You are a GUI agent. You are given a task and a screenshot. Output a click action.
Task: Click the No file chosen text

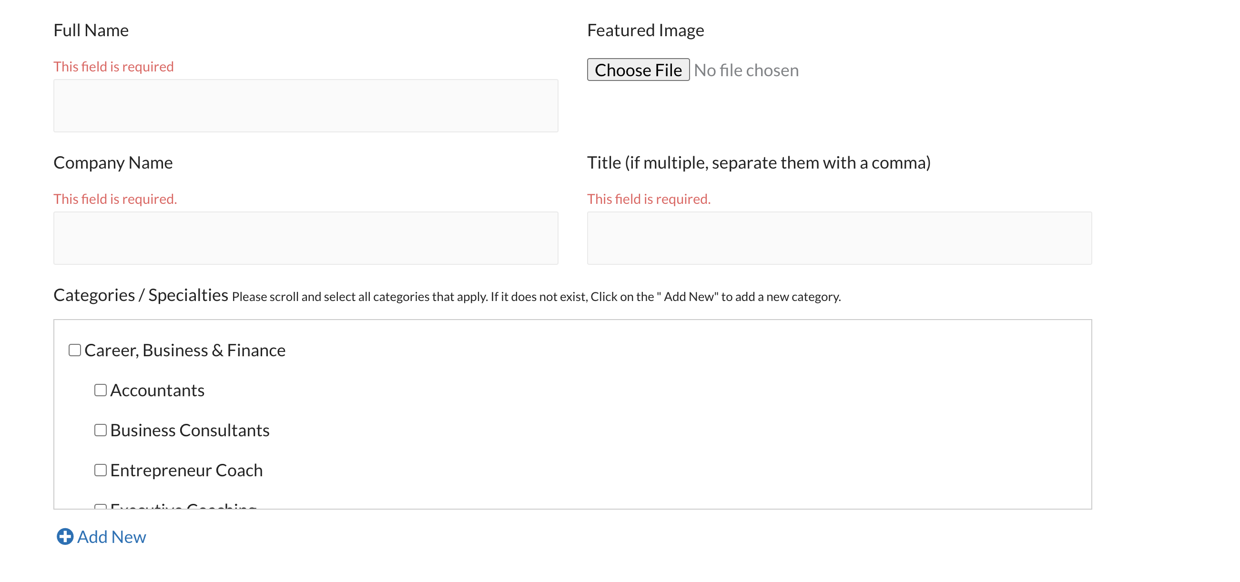click(746, 70)
